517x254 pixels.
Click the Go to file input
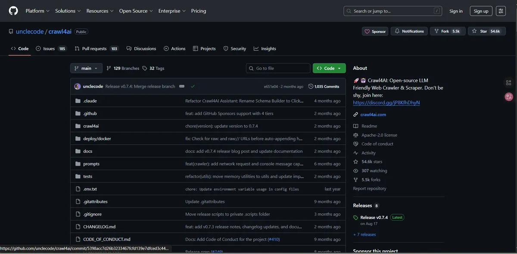click(278, 68)
